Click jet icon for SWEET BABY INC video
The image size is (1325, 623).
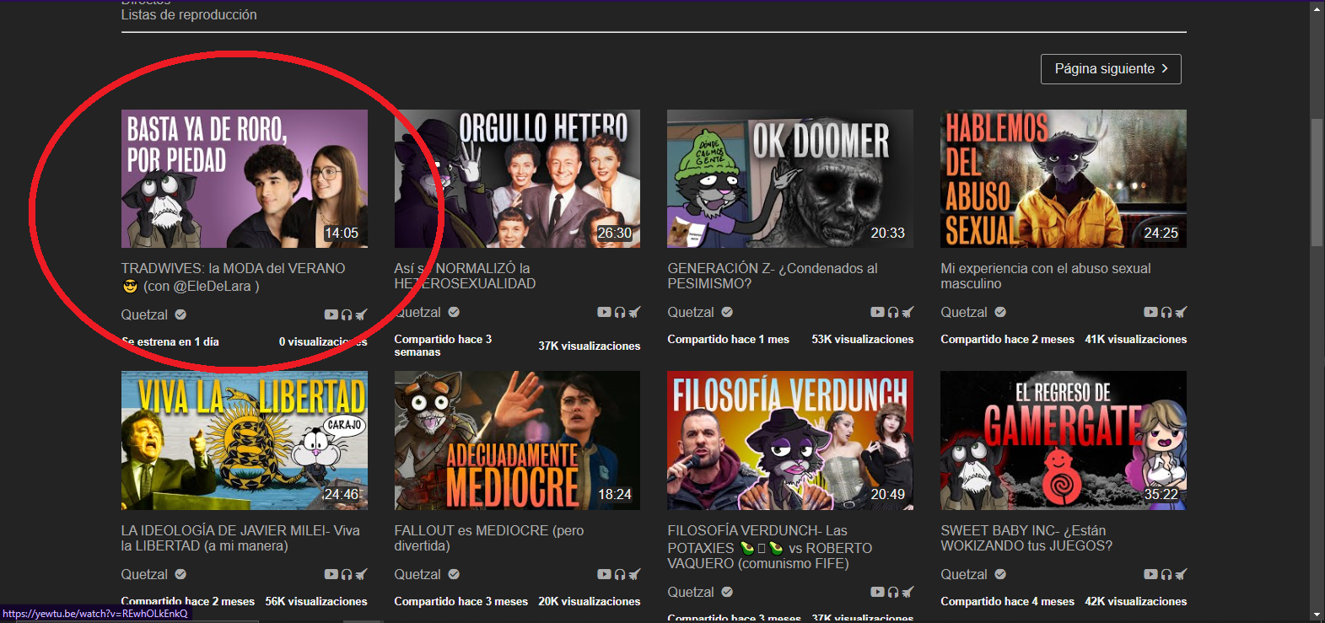point(1181,574)
